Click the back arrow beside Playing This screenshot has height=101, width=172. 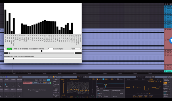5,49
